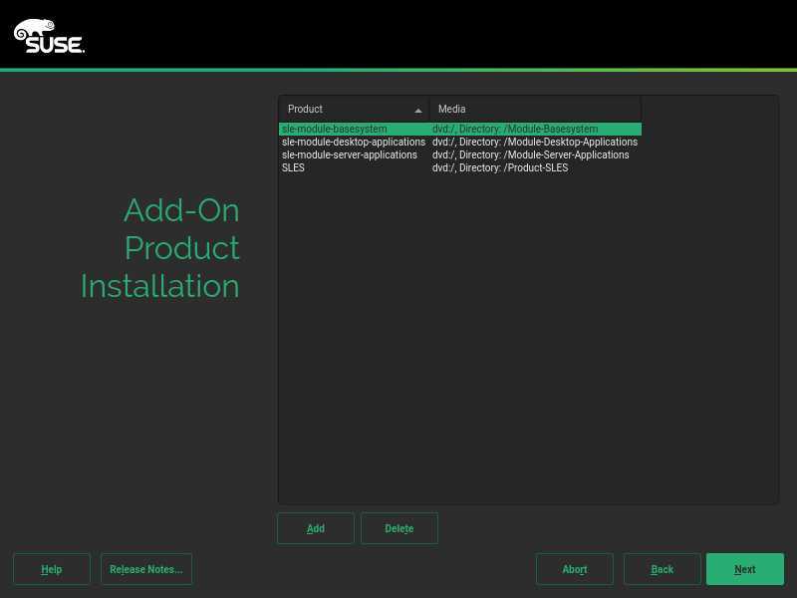The height and width of the screenshot is (598, 797).
Task: Select the sle-module-basesystem product row
Action: coord(460,130)
